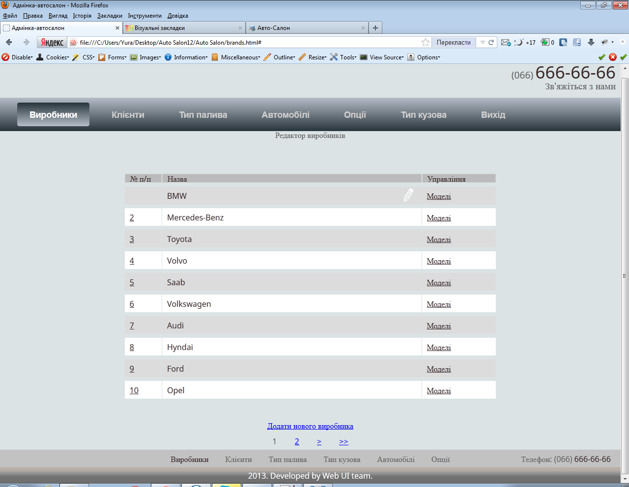This screenshot has width=629, height=487.
Task: Go back with the browser back arrow
Action: (9, 42)
